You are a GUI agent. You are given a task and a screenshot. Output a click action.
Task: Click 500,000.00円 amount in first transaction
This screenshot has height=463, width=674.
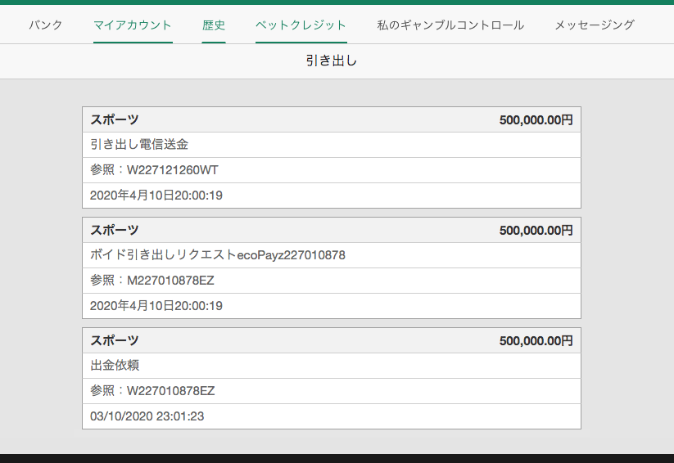[536, 120]
